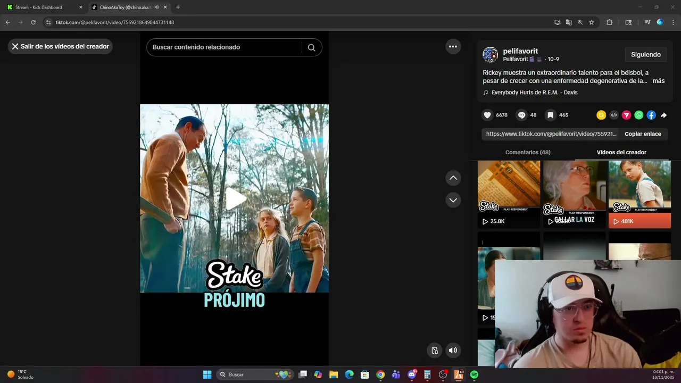This screenshot has width=681, height=383.
Task: Open Discord from the taskbar
Action: 412,374
